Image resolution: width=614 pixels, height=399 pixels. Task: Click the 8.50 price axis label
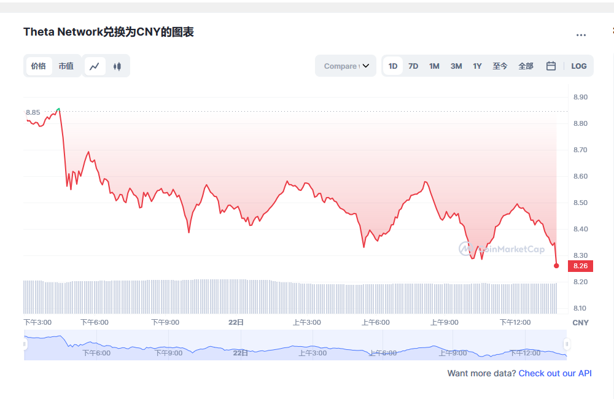[580, 203]
